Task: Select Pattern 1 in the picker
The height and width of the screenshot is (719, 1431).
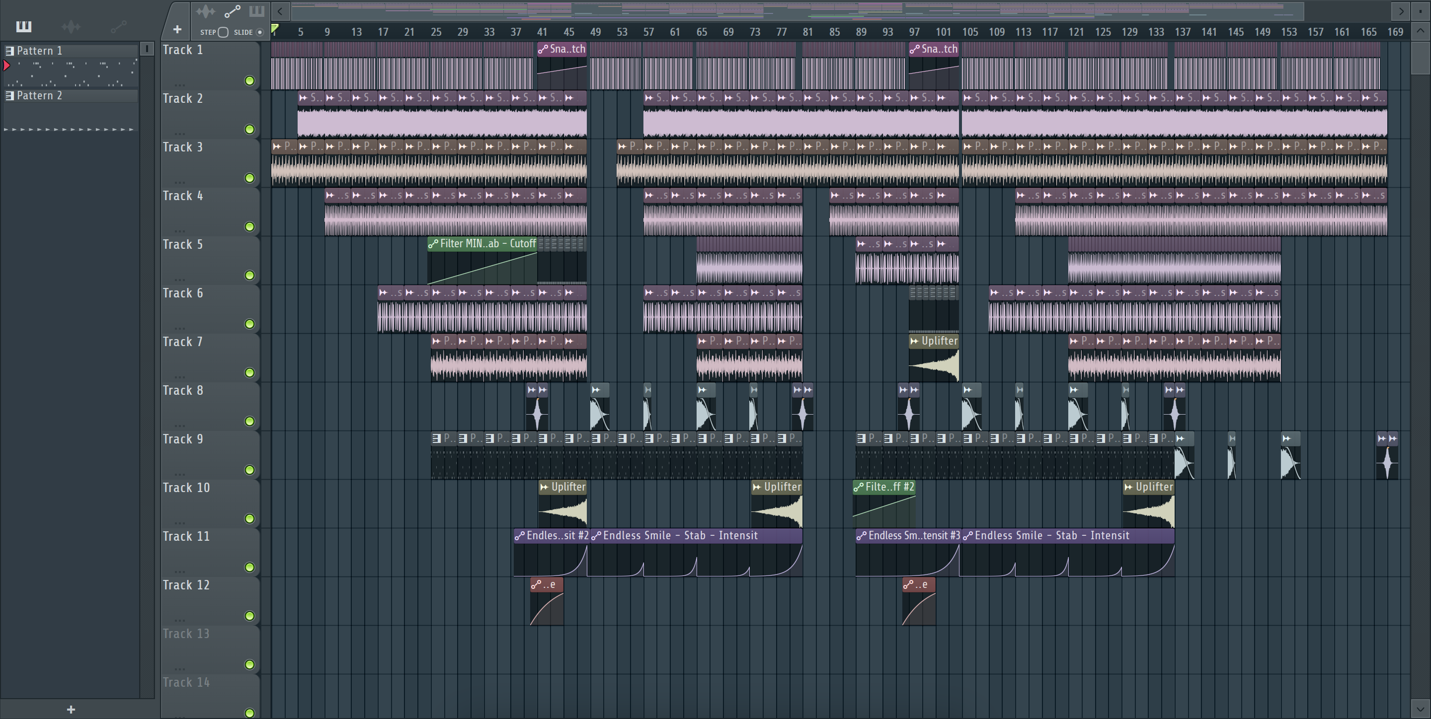Action: point(71,51)
